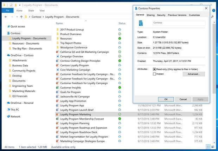Click green synced icon for Resources folder

120,38
